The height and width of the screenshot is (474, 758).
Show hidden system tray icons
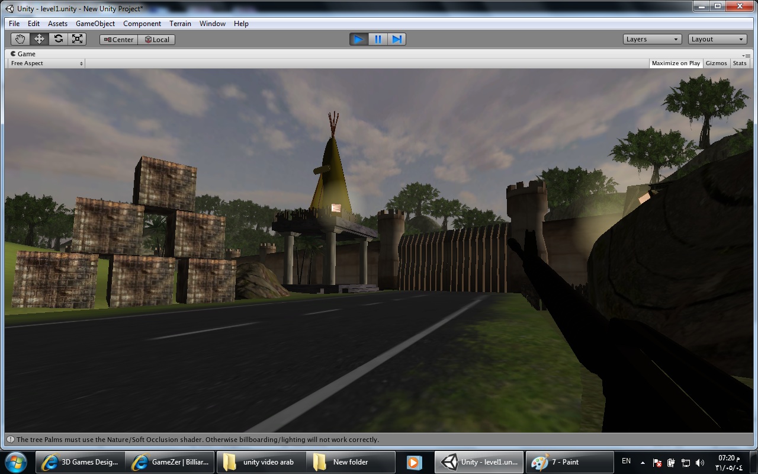coord(643,462)
